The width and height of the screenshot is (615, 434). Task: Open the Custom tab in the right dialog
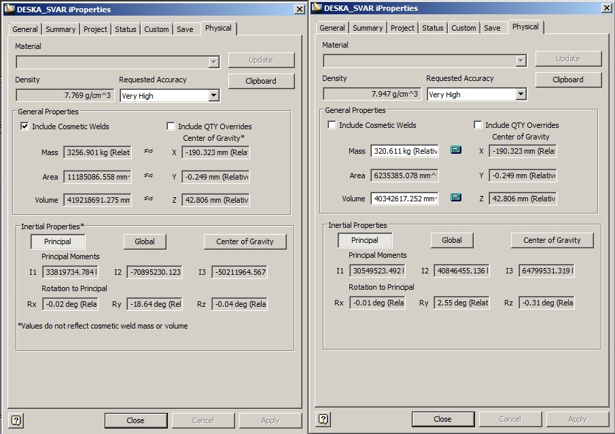coord(463,28)
